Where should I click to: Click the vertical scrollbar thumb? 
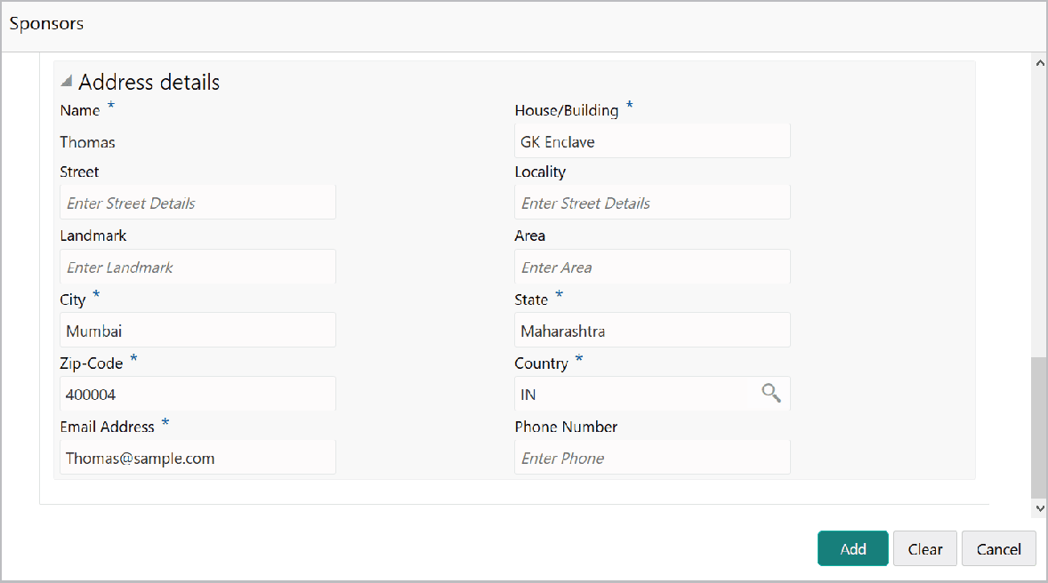coord(1039,427)
